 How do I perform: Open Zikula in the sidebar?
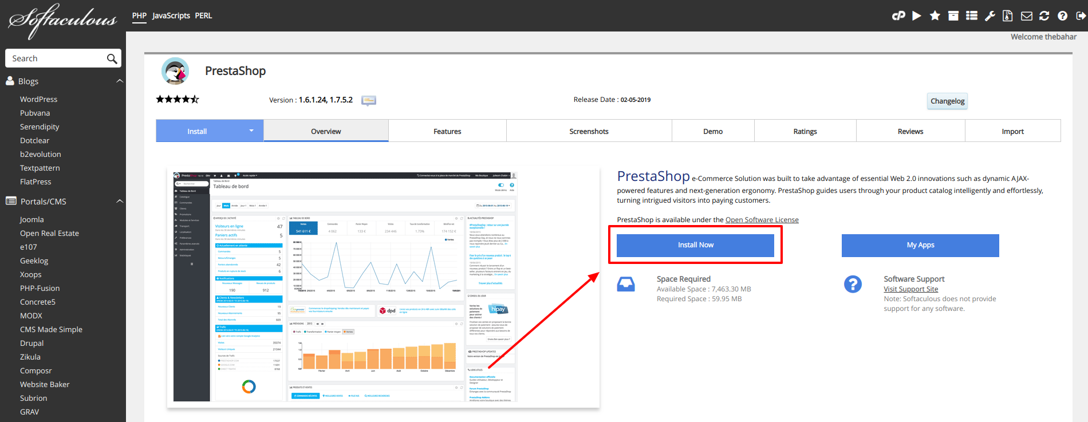tap(30, 357)
